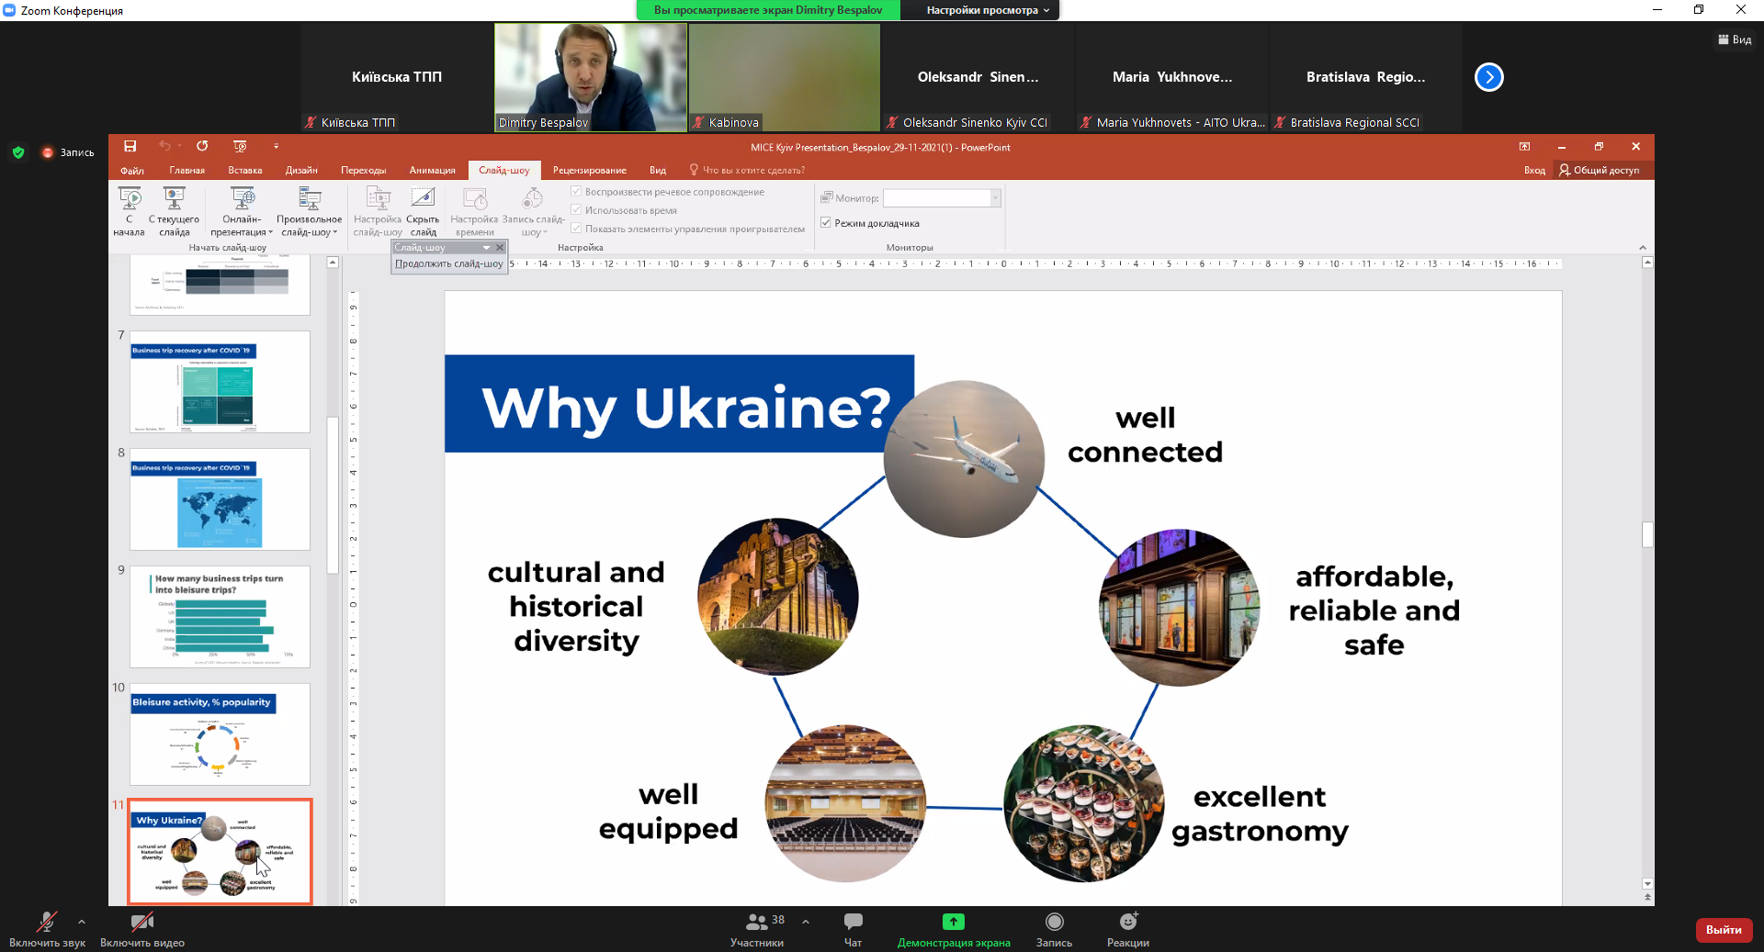Viewport: 1764px width, 952px height.
Task: Unmute the microphone icon
Action: coord(46,922)
